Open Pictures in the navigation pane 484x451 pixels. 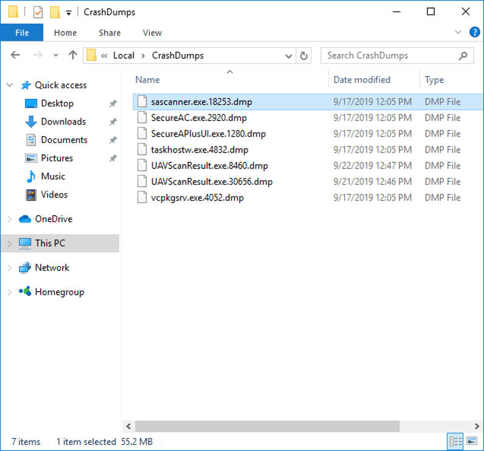(x=57, y=158)
